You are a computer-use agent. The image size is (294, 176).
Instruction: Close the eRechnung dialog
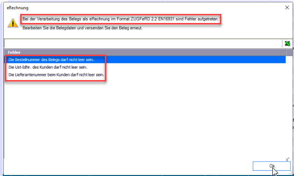click(x=287, y=8)
